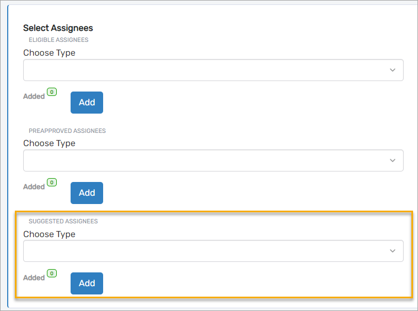Click the green count badge under Eligible Assignees
The height and width of the screenshot is (311, 418).
pyautogui.click(x=52, y=92)
